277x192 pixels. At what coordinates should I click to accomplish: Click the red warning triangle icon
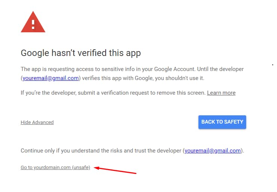[x=33, y=22]
